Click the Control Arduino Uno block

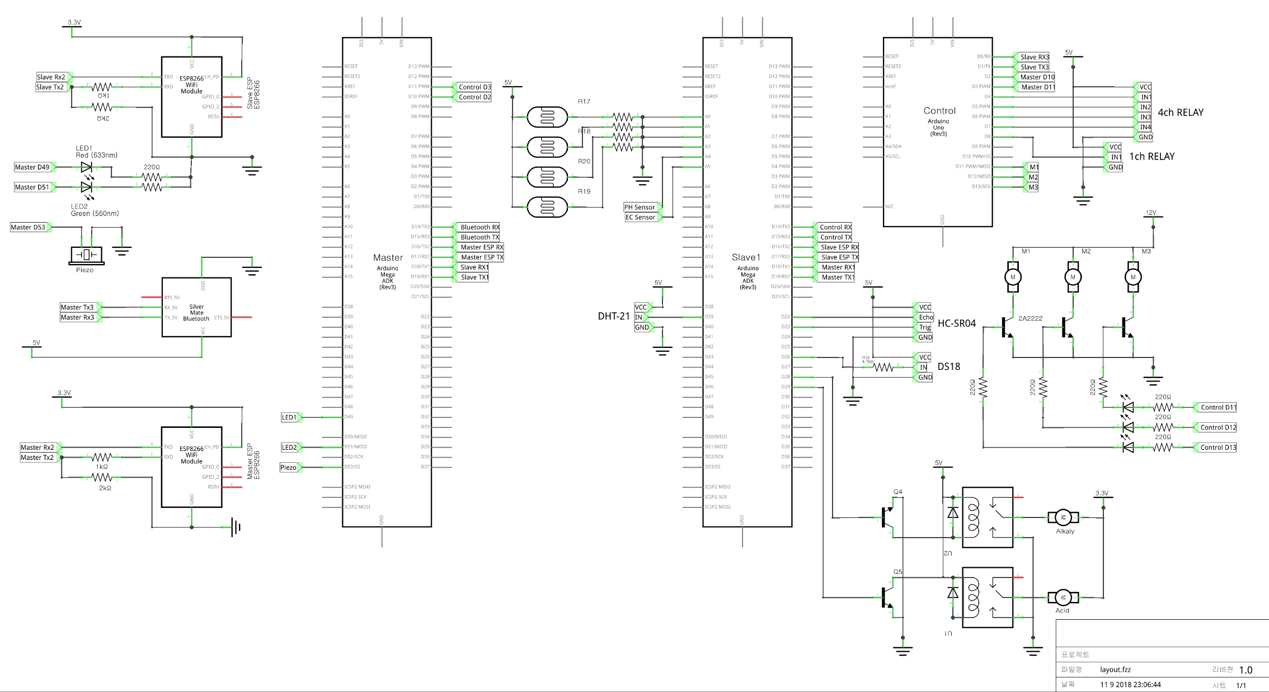(x=938, y=132)
